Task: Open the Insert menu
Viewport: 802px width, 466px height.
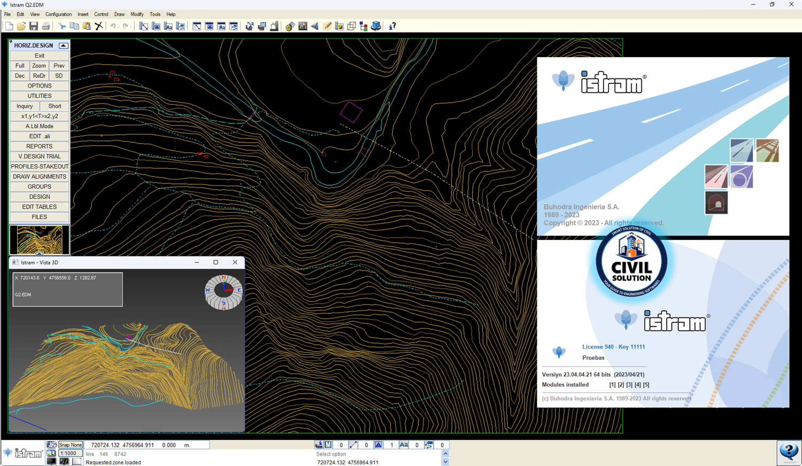Action: [x=83, y=14]
